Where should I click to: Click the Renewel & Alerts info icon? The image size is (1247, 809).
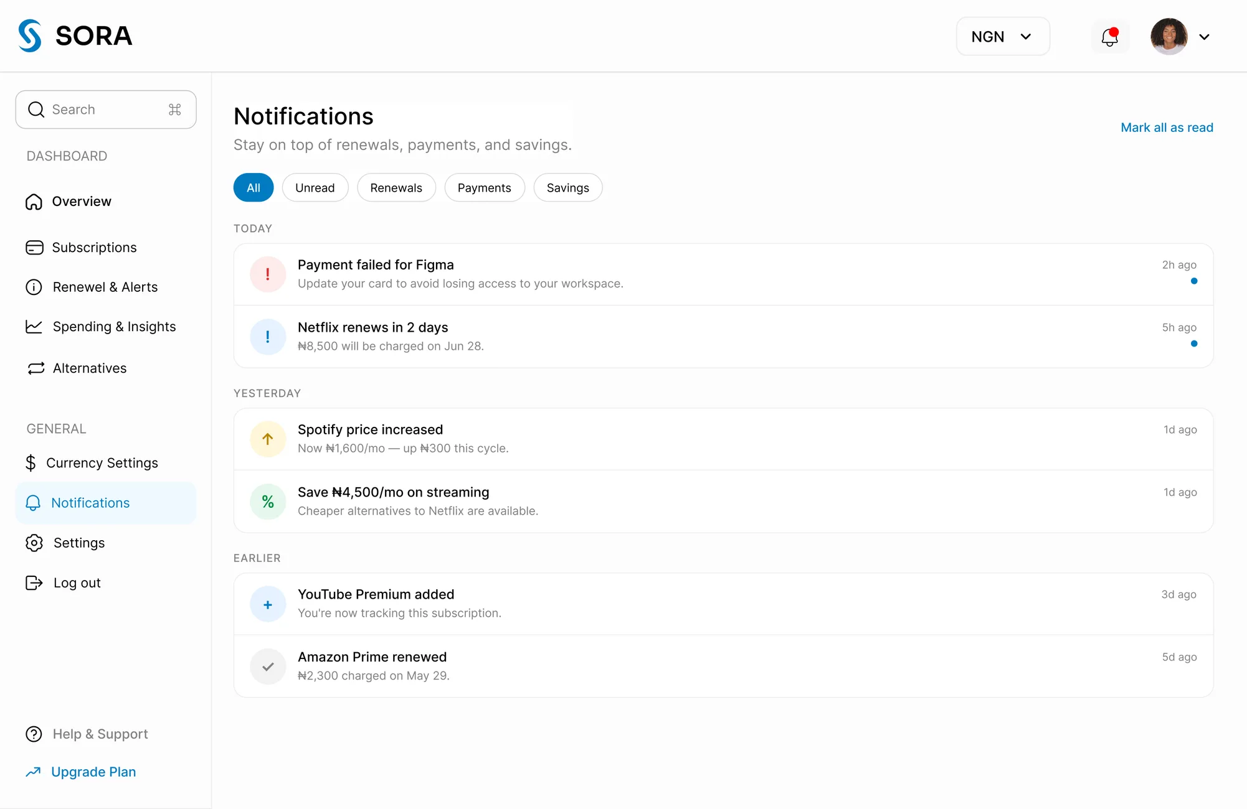click(34, 287)
